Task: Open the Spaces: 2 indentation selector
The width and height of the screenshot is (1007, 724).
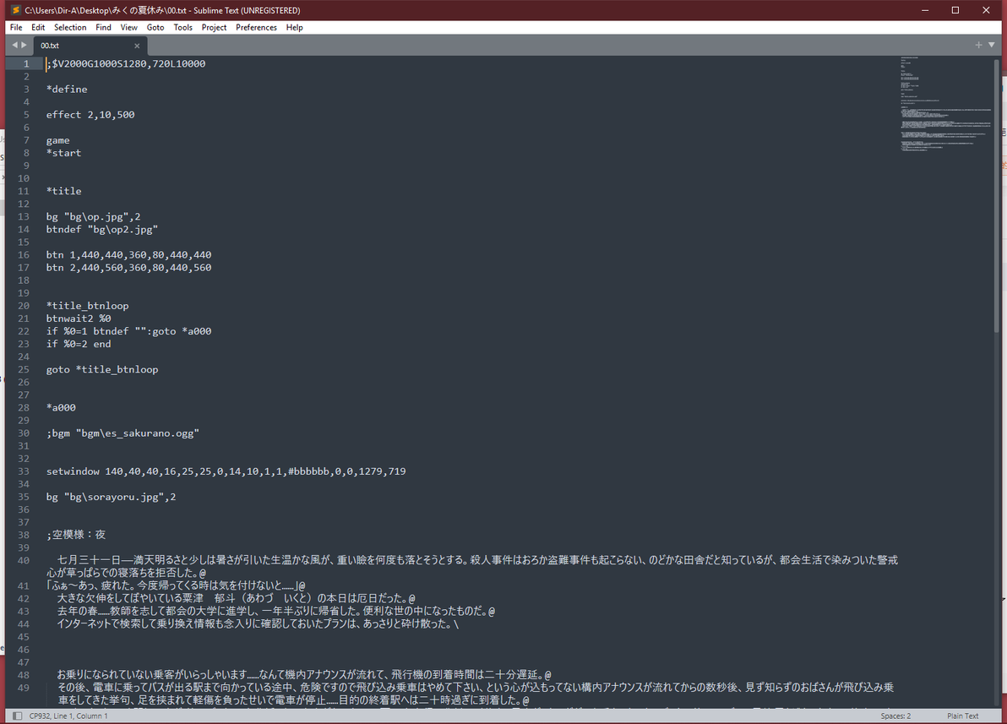Action: pyautogui.click(x=895, y=716)
